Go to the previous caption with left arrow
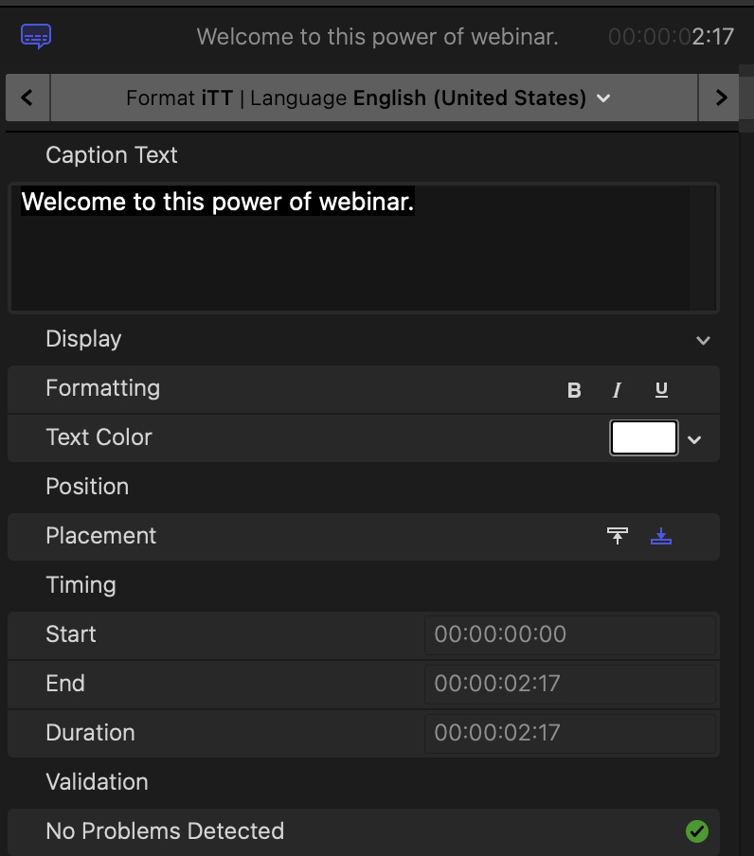 [x=27, y=98]
